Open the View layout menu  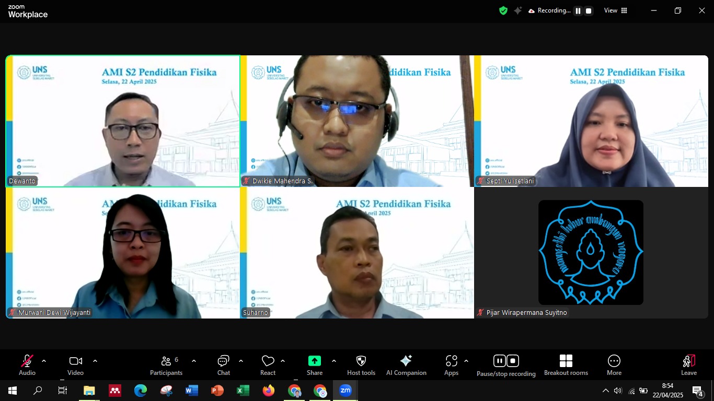(616, 10)
